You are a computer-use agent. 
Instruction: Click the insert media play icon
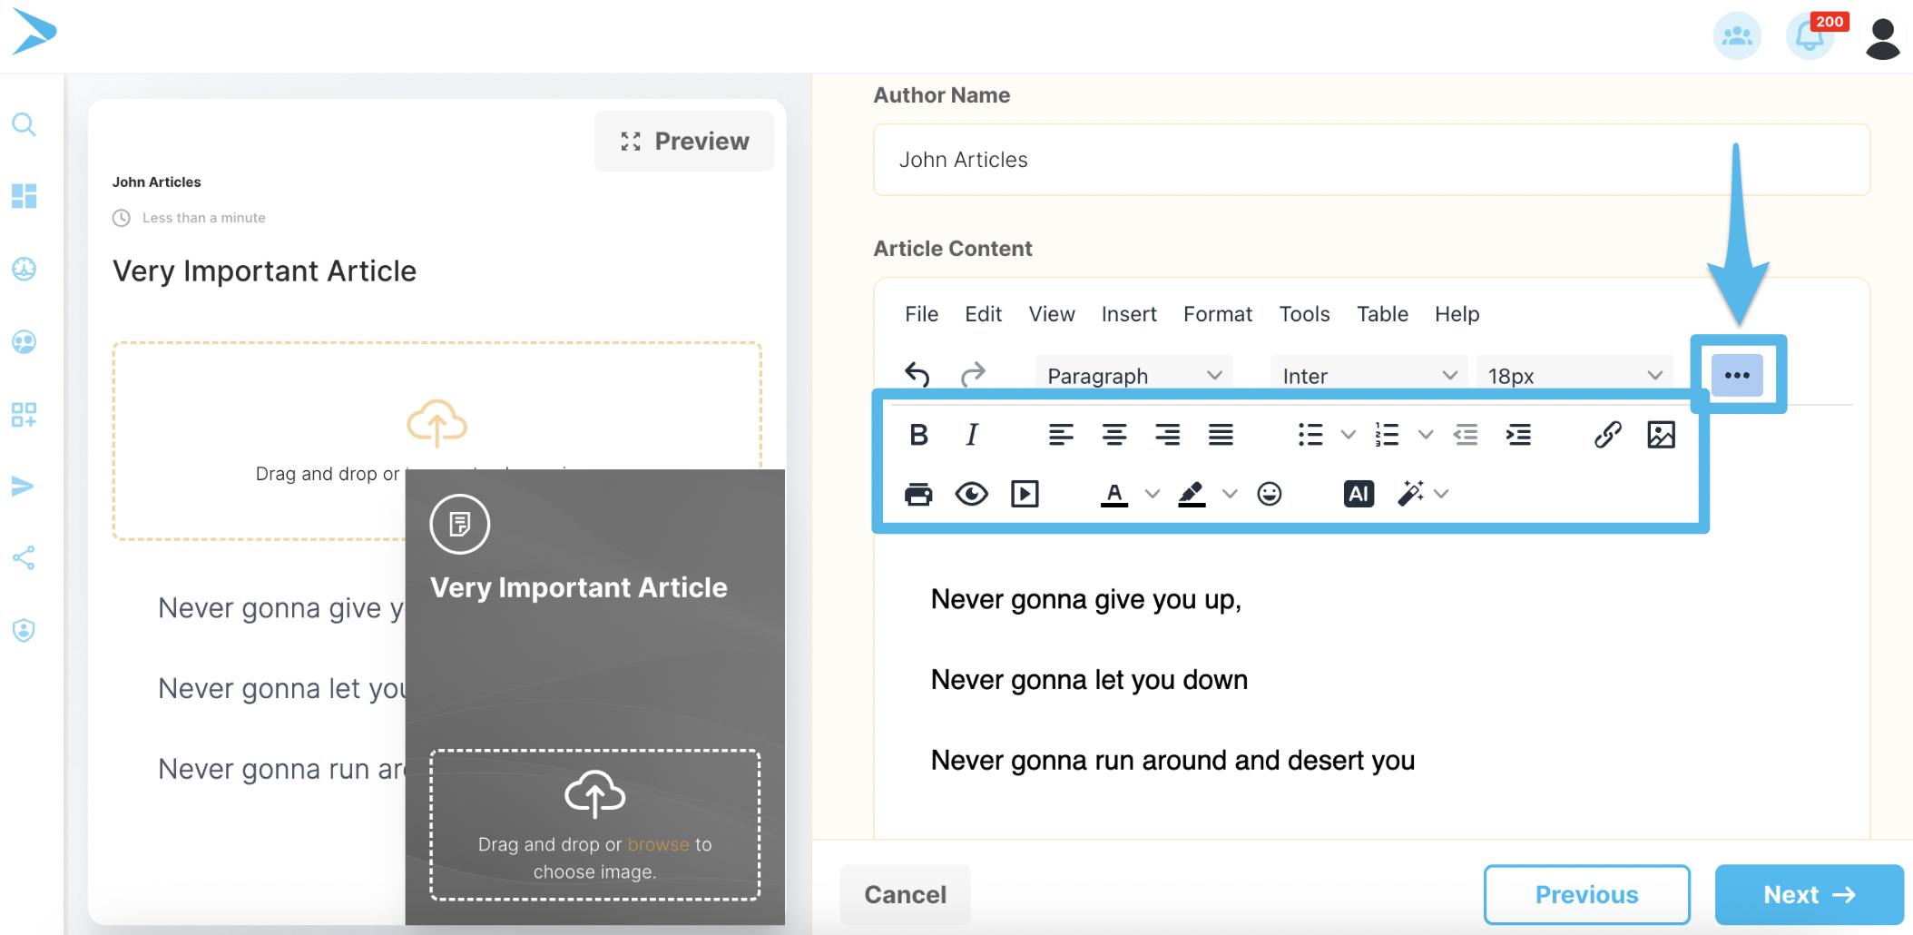[1025, 494]
